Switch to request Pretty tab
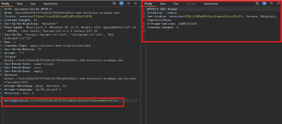The image size is (282, 124). tap(5, 4)
